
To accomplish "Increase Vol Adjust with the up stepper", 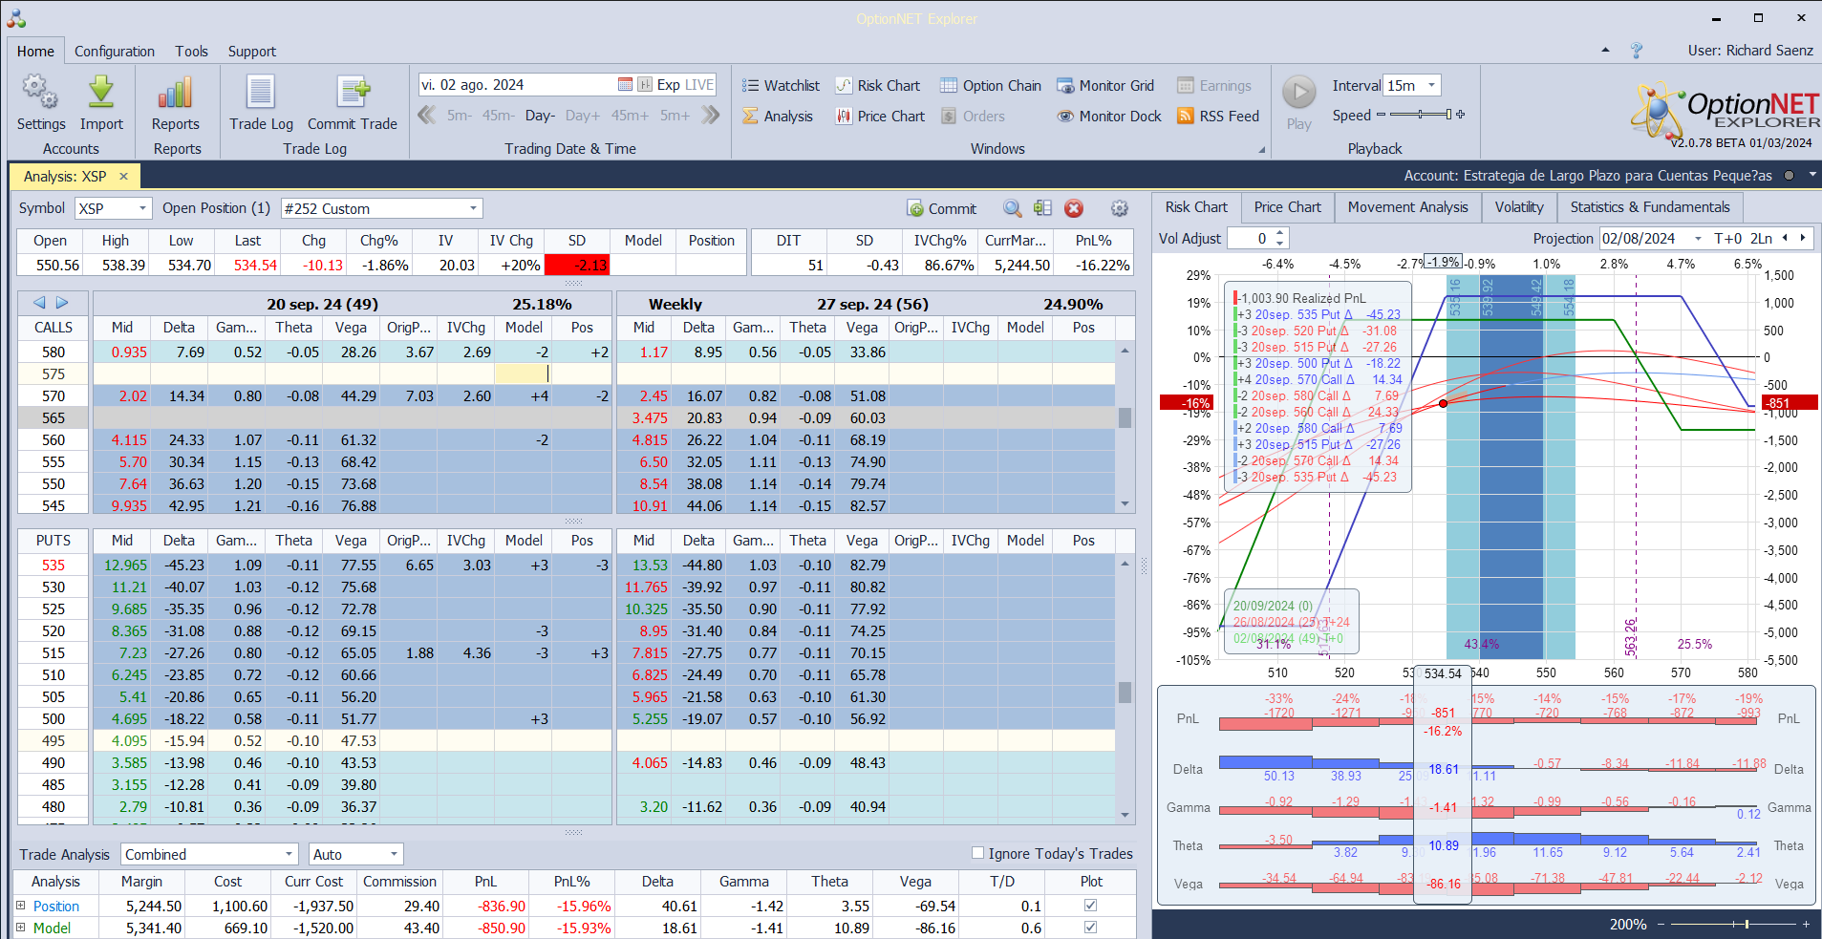I will (x=1280, y=233).
